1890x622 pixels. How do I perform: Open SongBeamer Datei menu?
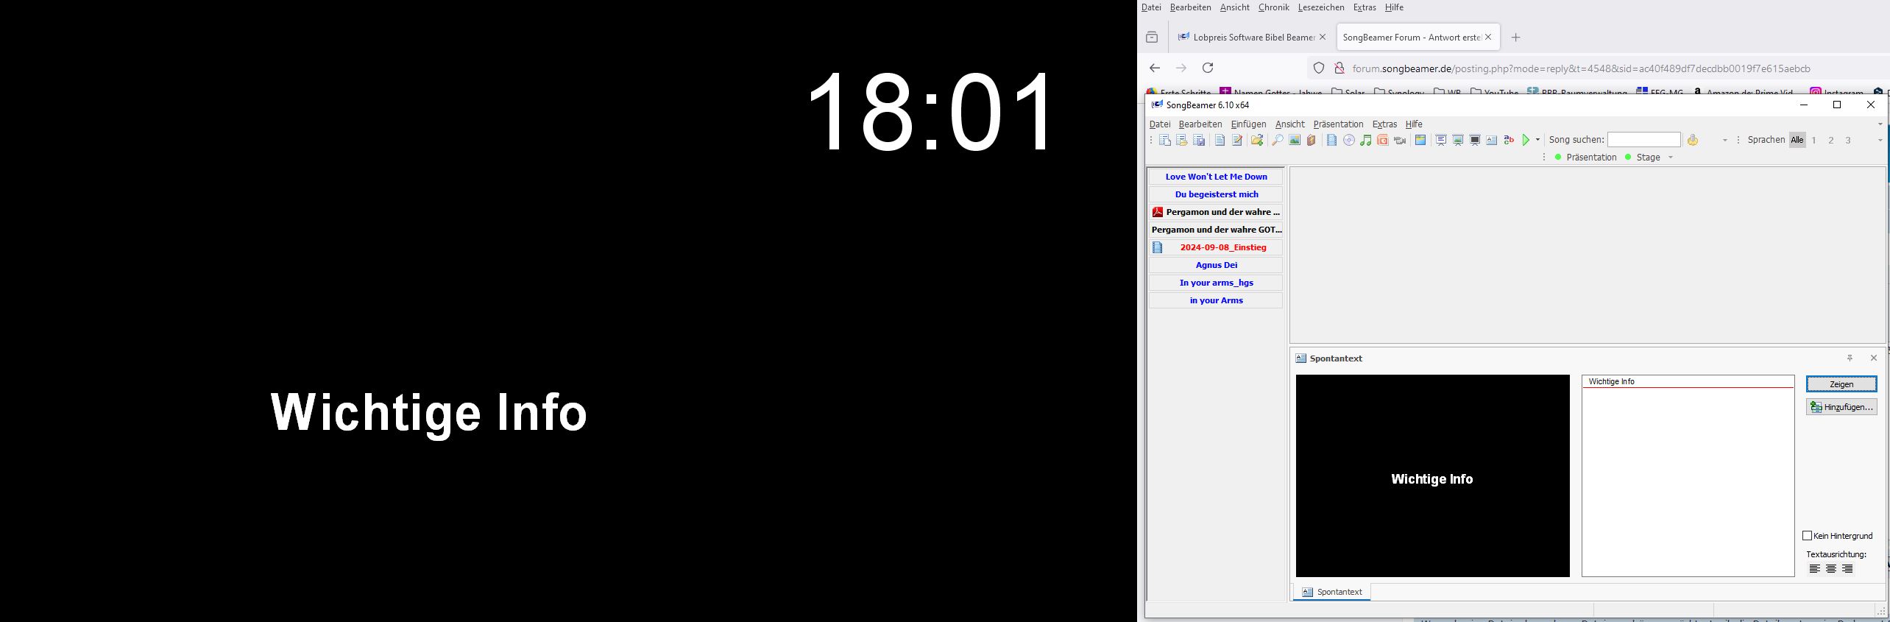(1160, 124)
